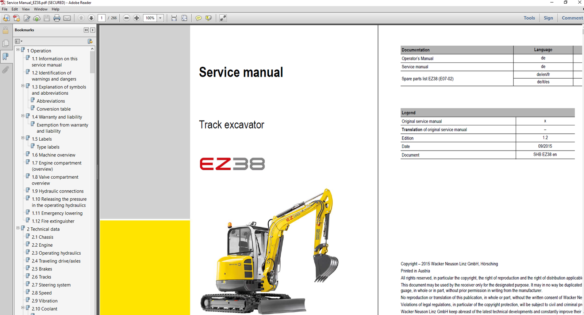Switch to read mode (full view) icon
Screen dimensions: 584x315
(x=223, y=18)
